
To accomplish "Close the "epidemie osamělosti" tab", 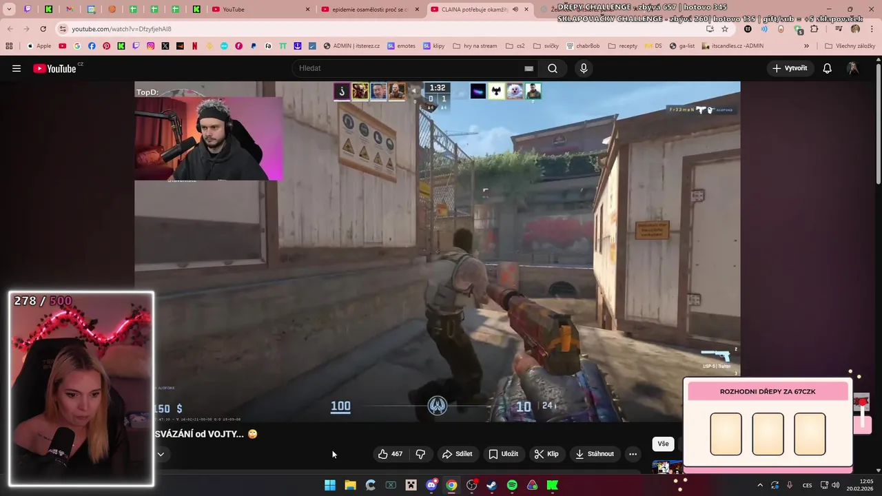I will coord(417,10).
